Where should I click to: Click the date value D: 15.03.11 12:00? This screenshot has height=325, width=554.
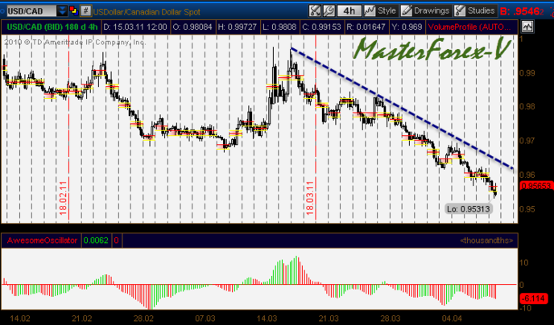pyautogui.click(x=135, y=27)
